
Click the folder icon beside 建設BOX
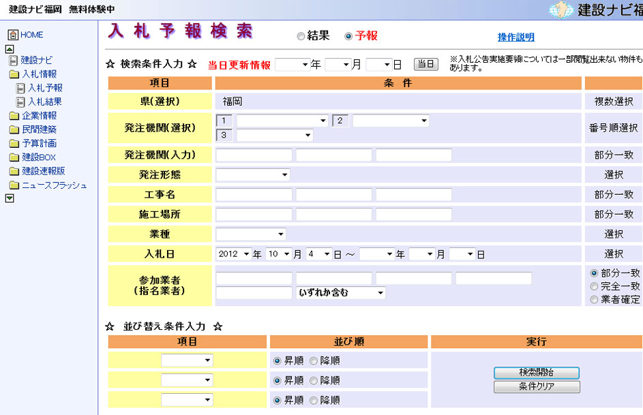click(x=14, y=157)
